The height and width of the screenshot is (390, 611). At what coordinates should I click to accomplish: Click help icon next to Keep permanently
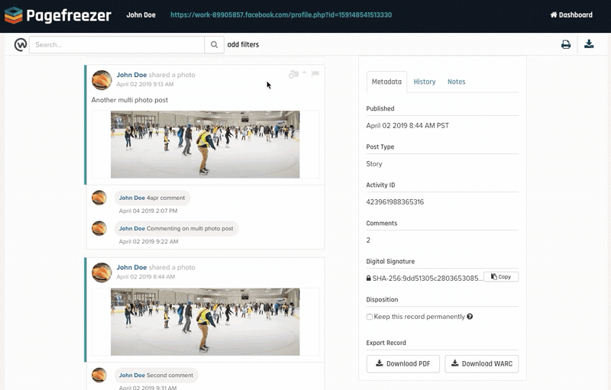tap(470, 317)
